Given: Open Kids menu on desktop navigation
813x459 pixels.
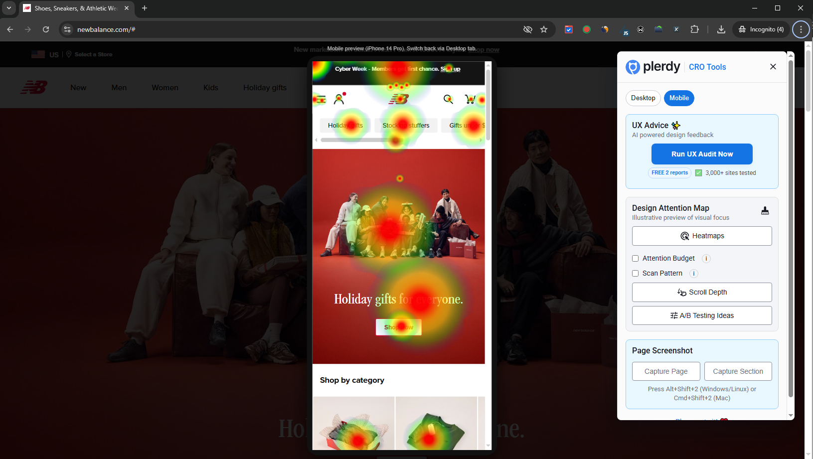Looking at the screenshot, I should pyautogui.click(x=211, y=88).
